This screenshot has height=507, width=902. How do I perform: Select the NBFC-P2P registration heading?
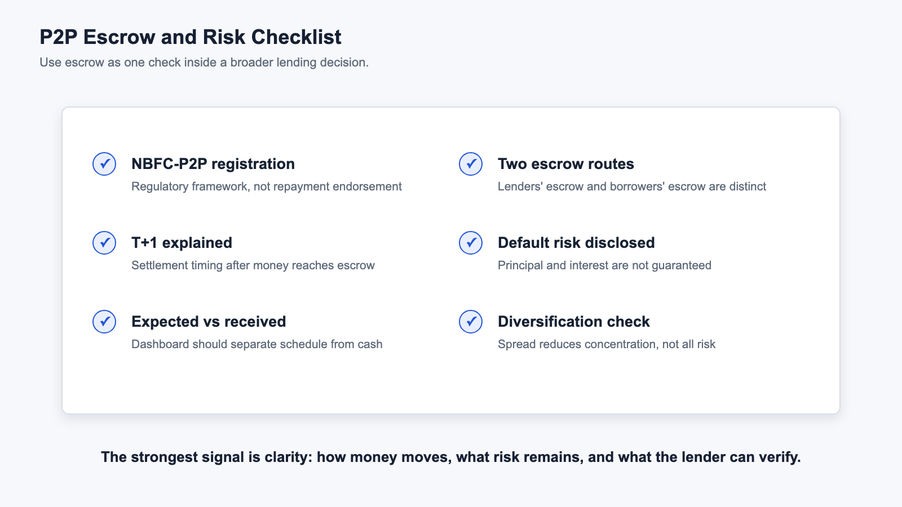click(213, 164)
